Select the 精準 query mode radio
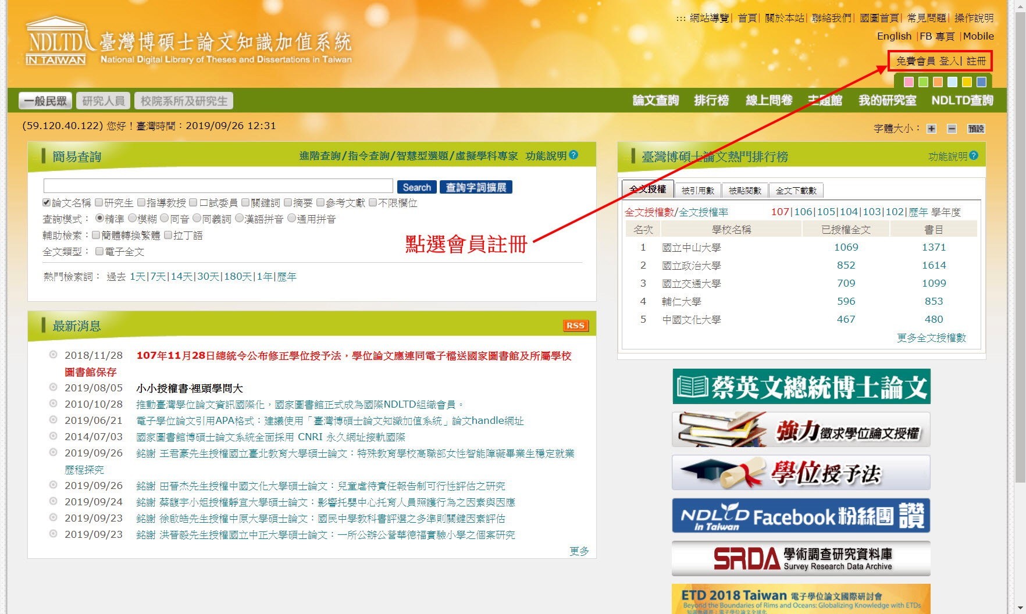This screenshot has height=614, width=1026. [x=99, y=218]
